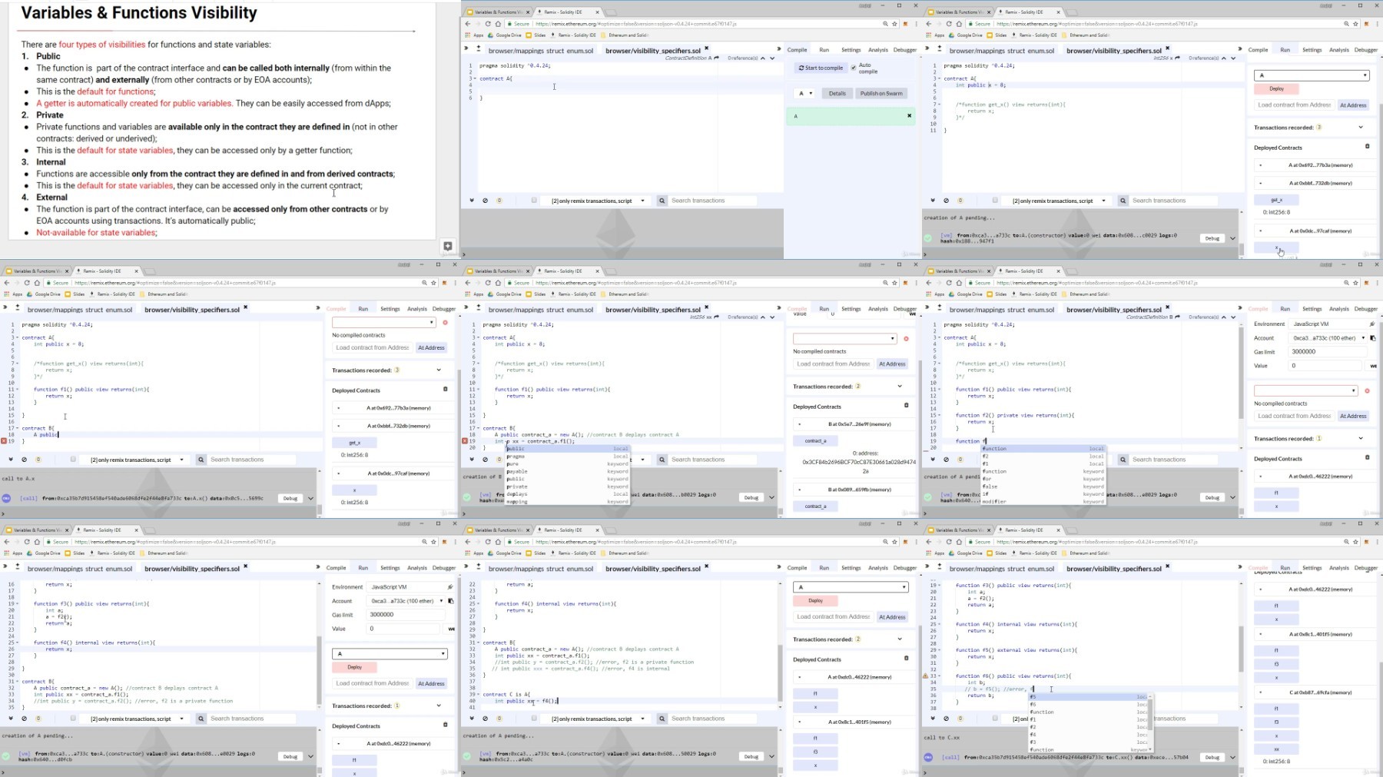Viewport: 1383px width, 777px height.
Task: Click the pink Deploy button in the top-right frame
Action: [x=1276, y=88]
